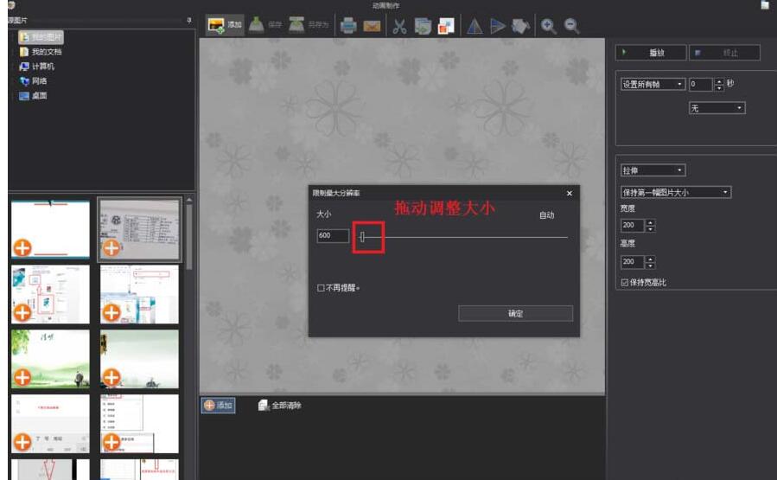Click the red-blue overlapping squares paste icon
This screenshot has width=777, height=480.
(x=446, y=26)
